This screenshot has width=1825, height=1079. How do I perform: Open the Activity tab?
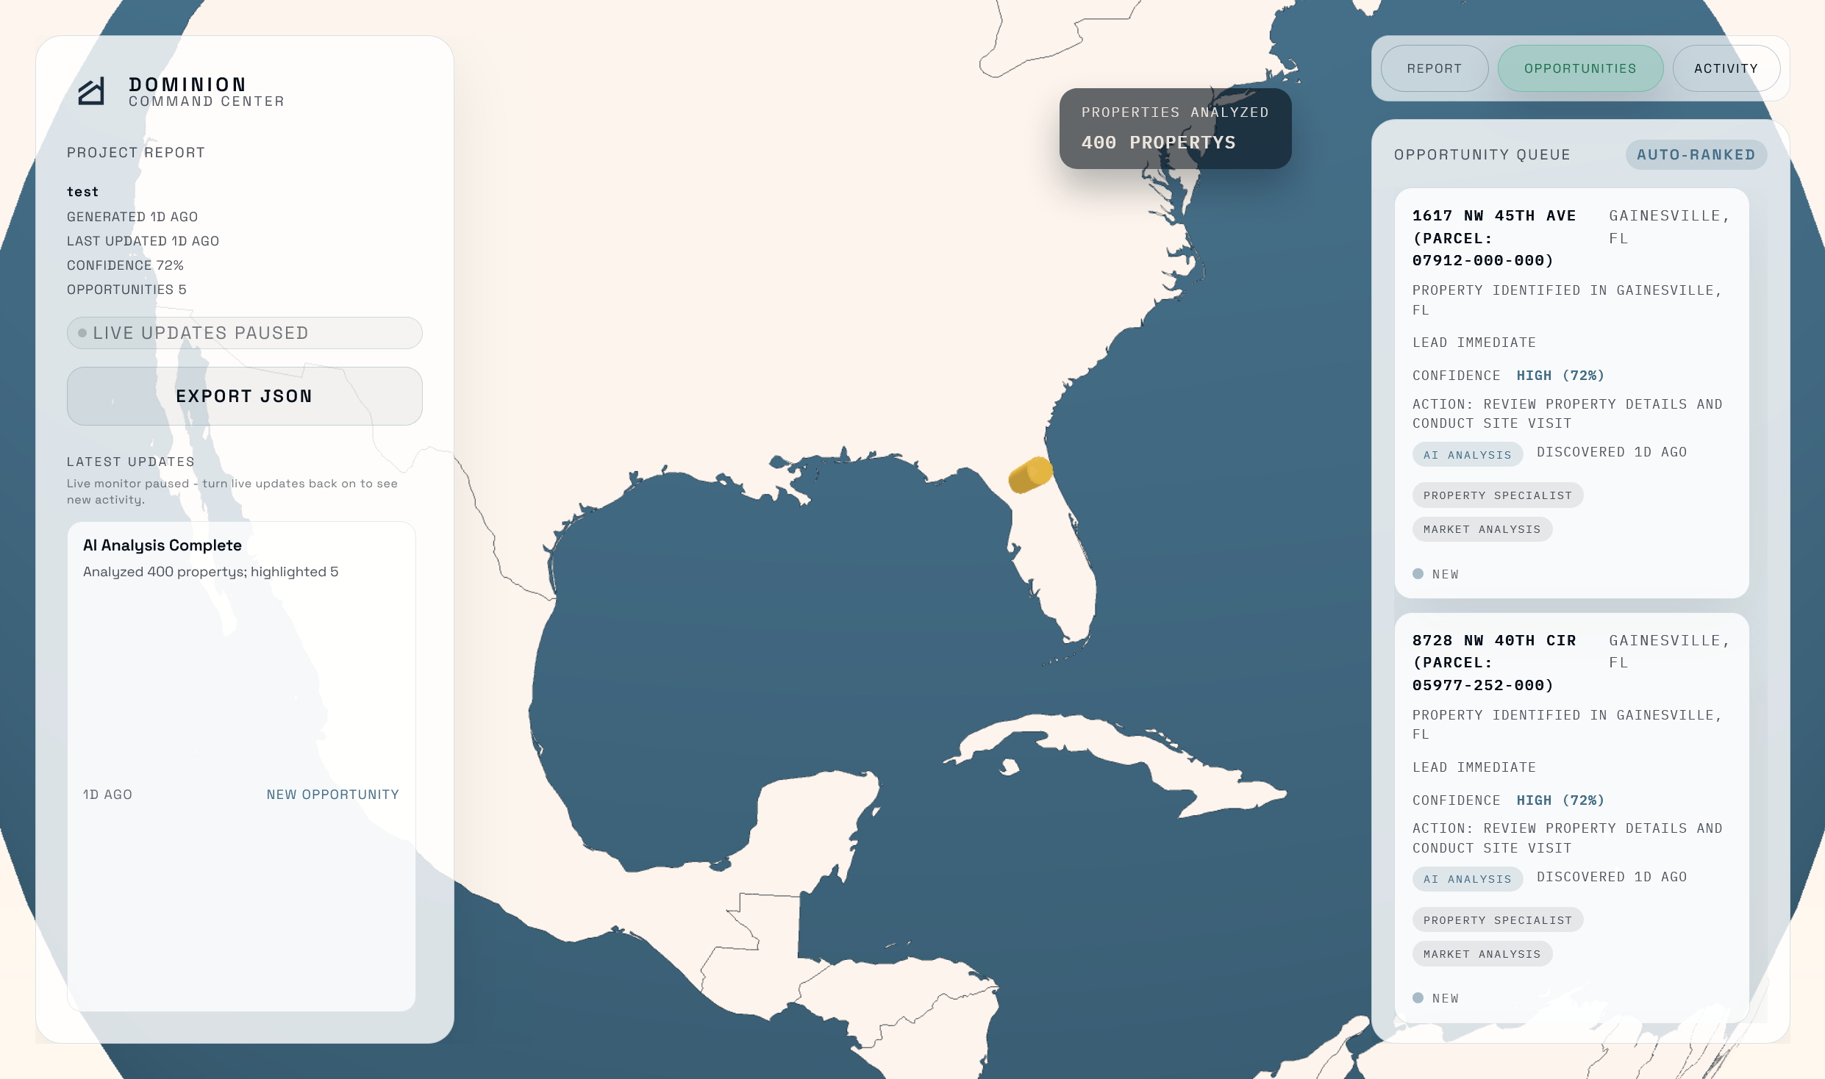[x=1726, y=68]
